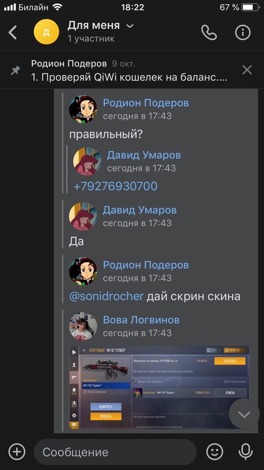Open the M110 Cyber skin screenshot
This screenshot has width=264, height=470.
pyautogui.click(x=159, y=387)
